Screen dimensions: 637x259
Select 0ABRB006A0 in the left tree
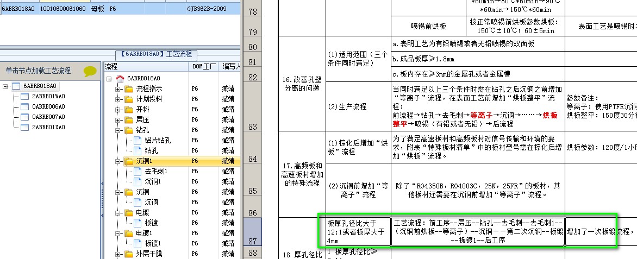click(x=48, y=107)
